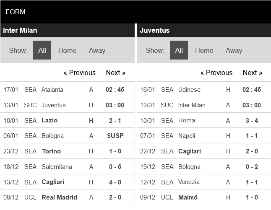Click Previous in the Juventus panel
271x210 pixels.
click(216, 73)
